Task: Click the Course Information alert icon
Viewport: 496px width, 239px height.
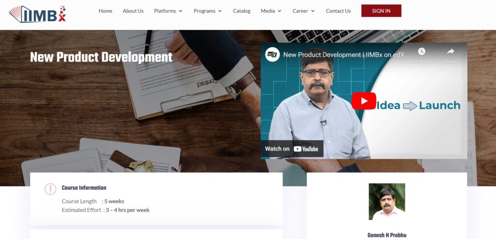Action: 50,189
